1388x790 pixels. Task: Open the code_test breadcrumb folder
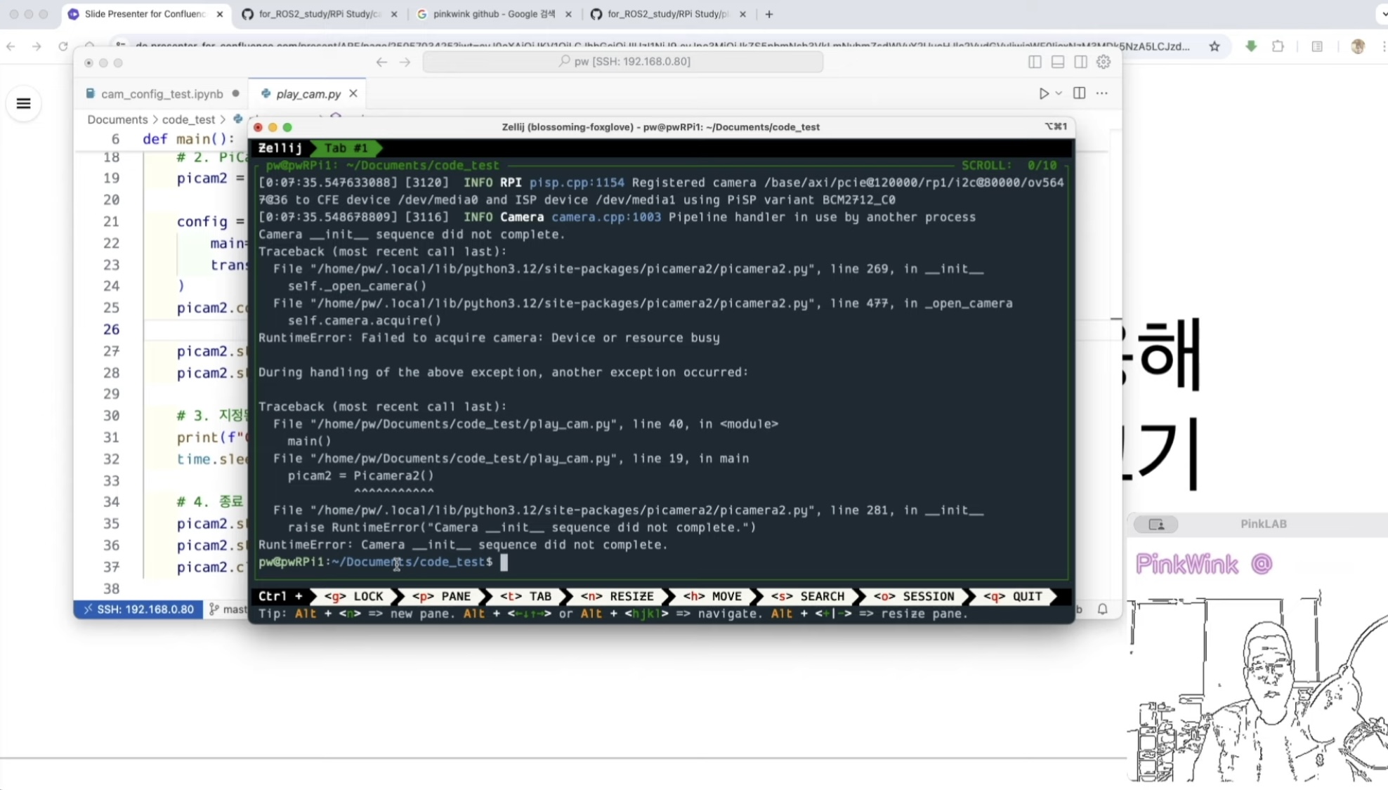(x=188, y=119)
